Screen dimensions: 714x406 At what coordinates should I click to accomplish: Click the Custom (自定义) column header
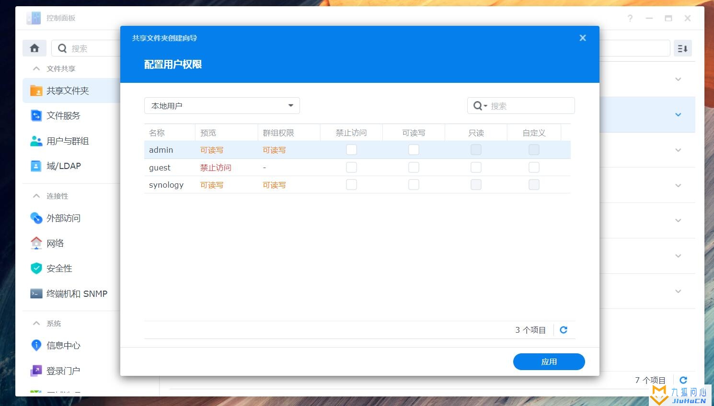coord(534,133)
